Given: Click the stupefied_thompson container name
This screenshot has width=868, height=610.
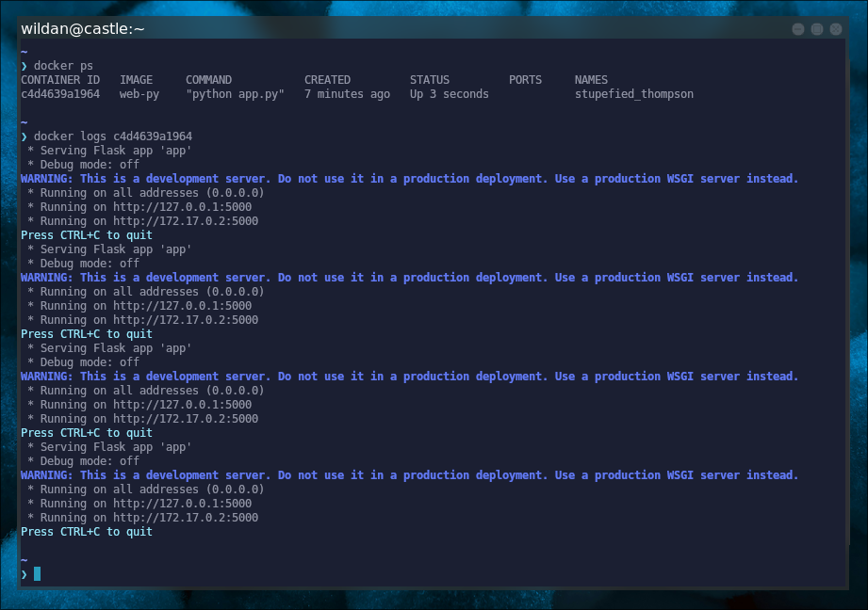Looking at the screenshot, I should pyautogui.click(x=633, y=94).
